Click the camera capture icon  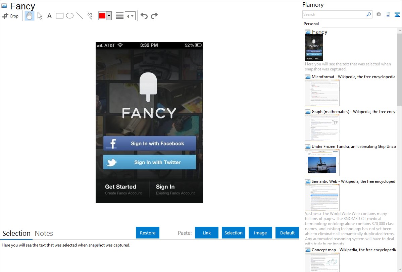379,14
